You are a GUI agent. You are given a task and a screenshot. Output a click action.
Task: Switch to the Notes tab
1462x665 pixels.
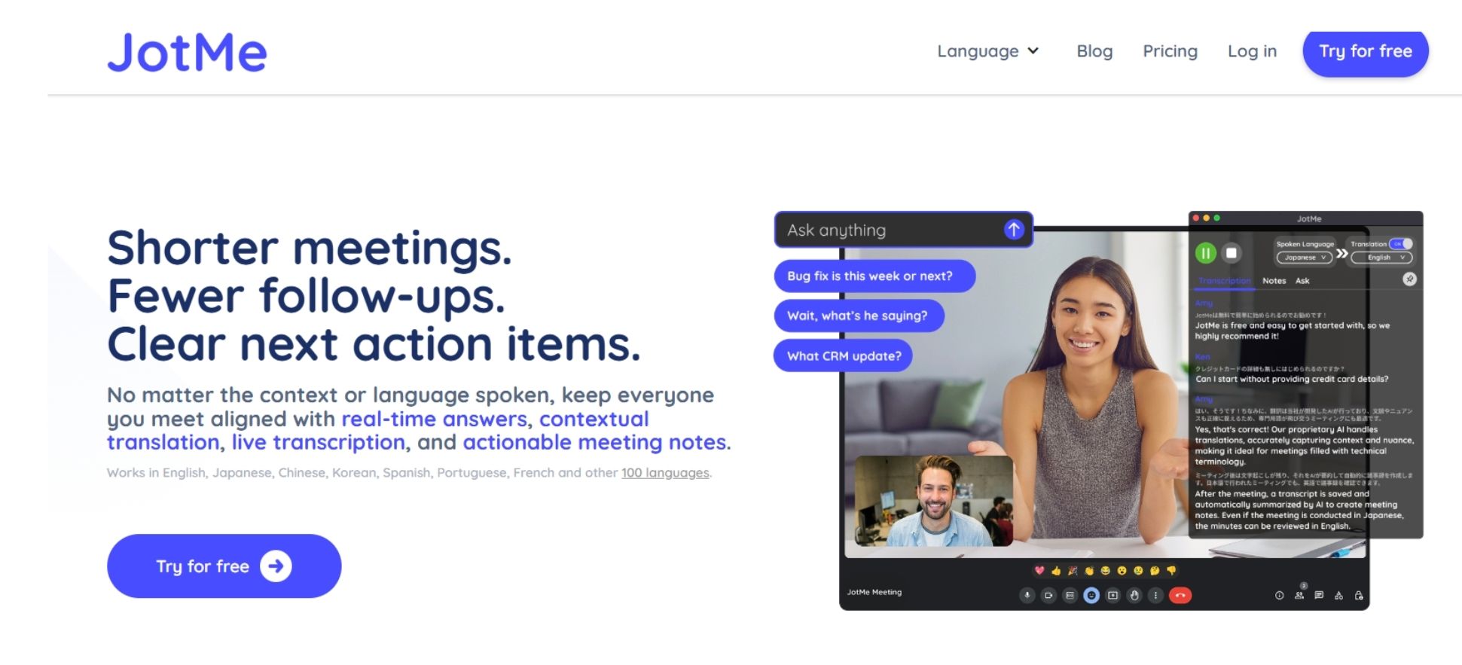1274,281
